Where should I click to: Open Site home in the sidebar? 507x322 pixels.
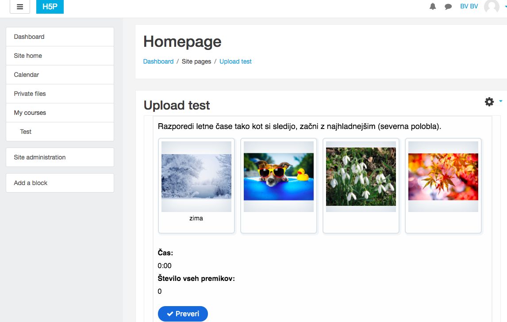[60, 56]
